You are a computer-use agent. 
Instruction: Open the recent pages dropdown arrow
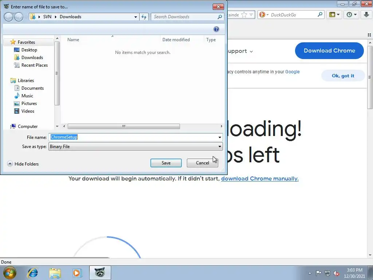tap(26, 17)
